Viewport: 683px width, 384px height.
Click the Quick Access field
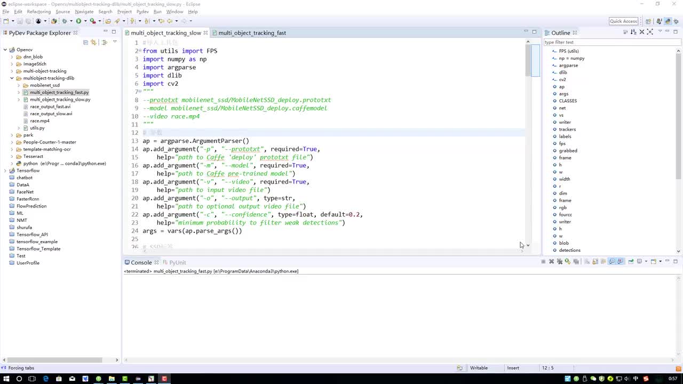point(623,21)
